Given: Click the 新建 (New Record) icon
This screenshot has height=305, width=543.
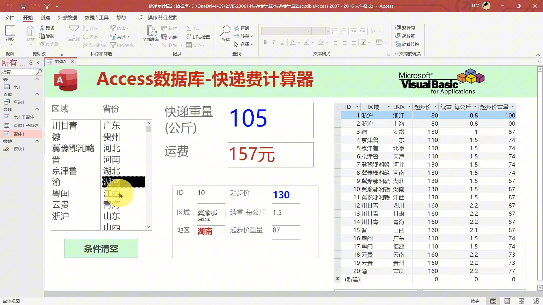Looking at the screenshot, I should (169, 28).
